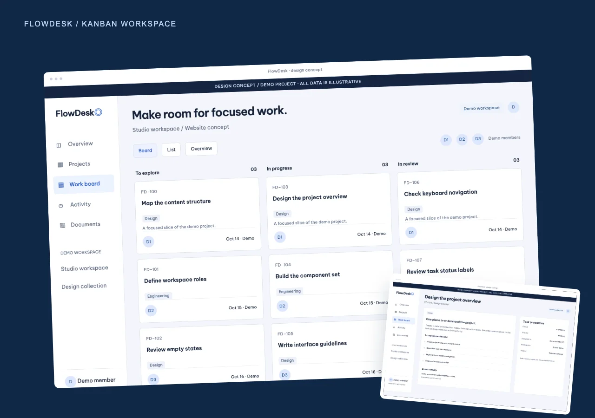Click the D2 avatar on card FD-101
This screenshot has width=595, height=418.
click(x=151, y=311)
